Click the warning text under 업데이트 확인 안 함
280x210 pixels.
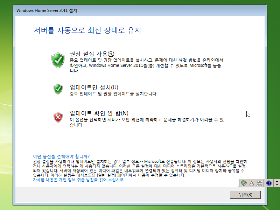coord(146,122)
